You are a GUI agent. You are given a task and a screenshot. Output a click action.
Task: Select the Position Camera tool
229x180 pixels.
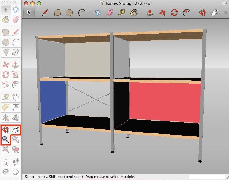5,162
